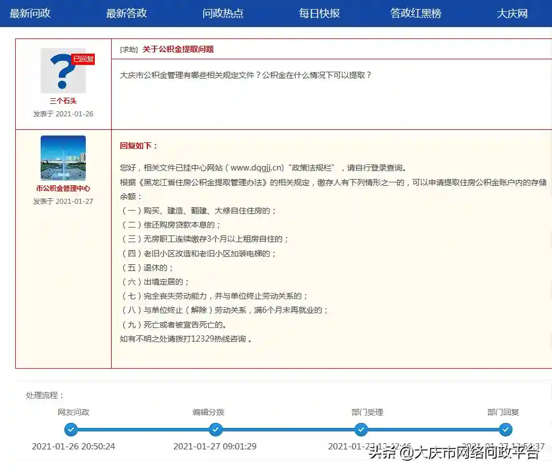Click the 市公积金管理中心 department name
This screenshot has width=552, height=472.
click(63, 189)
